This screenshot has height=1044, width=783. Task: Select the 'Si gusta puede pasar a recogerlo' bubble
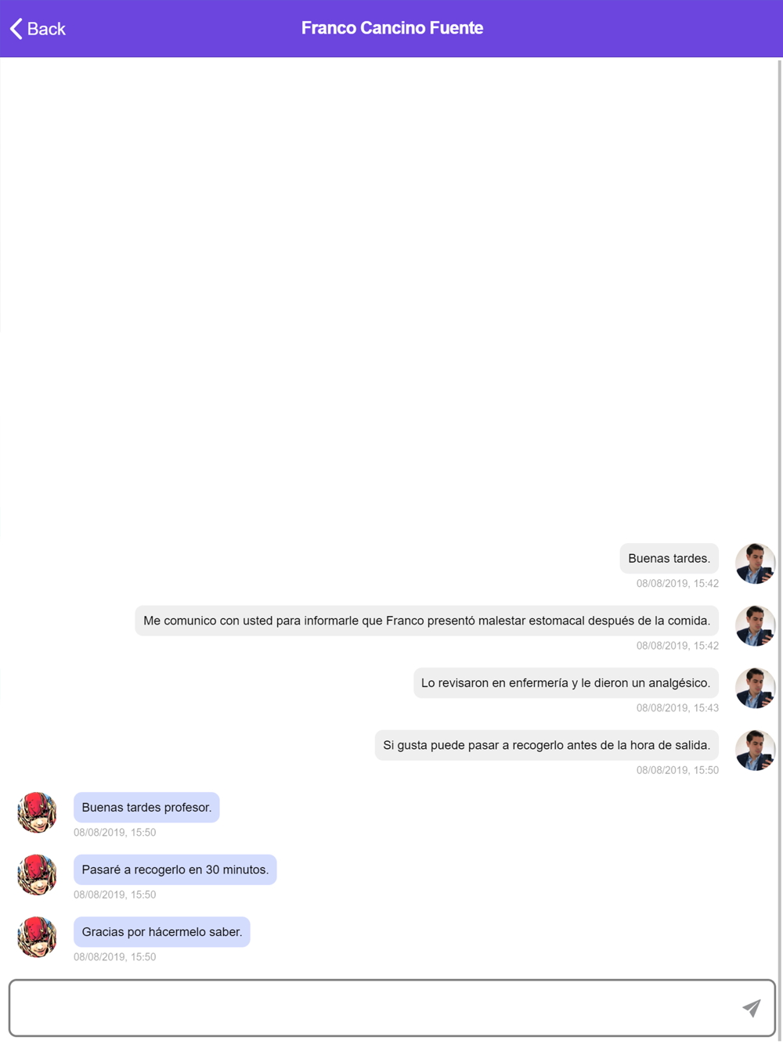point(547,745)
